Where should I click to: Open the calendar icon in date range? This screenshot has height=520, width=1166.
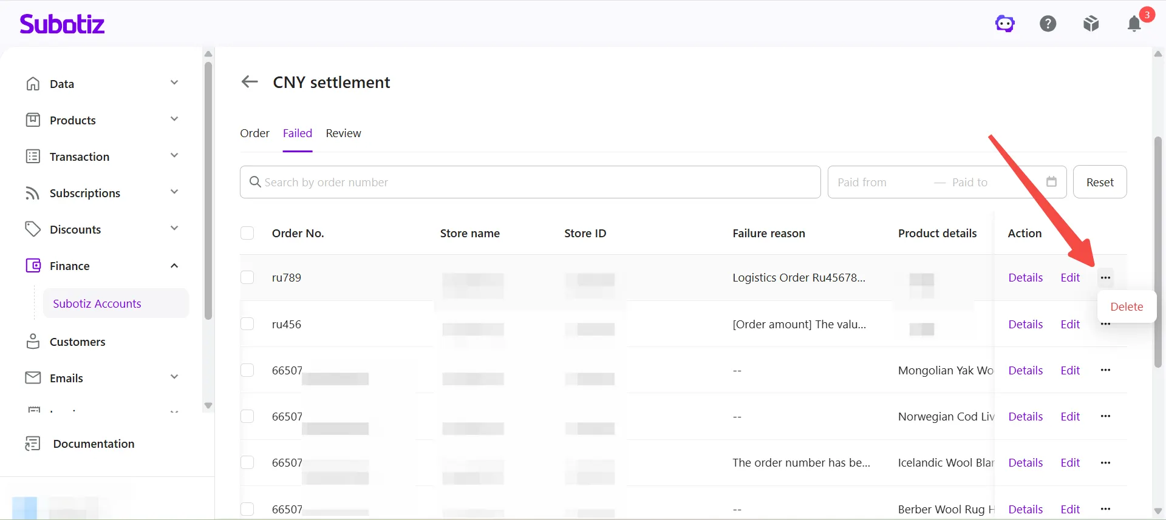(1052, 181)
